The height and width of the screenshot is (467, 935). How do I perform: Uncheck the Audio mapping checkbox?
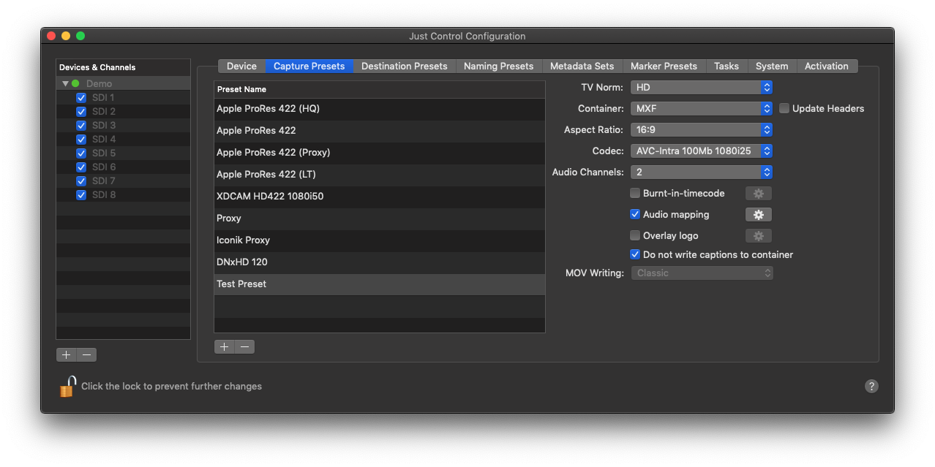tap(635, 215)
